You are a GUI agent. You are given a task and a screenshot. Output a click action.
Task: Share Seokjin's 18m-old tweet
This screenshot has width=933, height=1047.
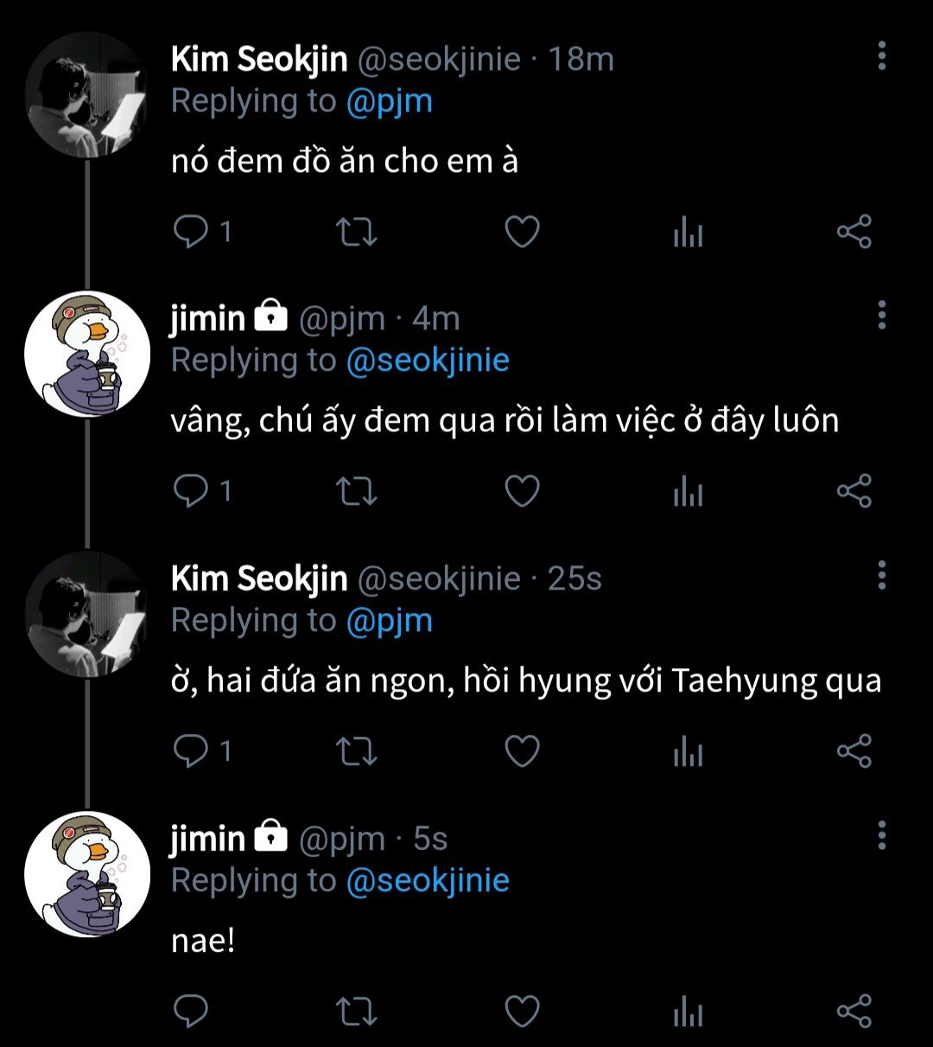point(854,232)
